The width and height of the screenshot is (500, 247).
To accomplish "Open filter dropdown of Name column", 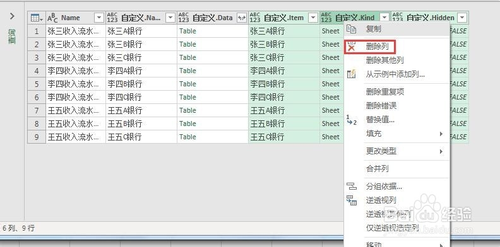I will [x=100, y=18].
